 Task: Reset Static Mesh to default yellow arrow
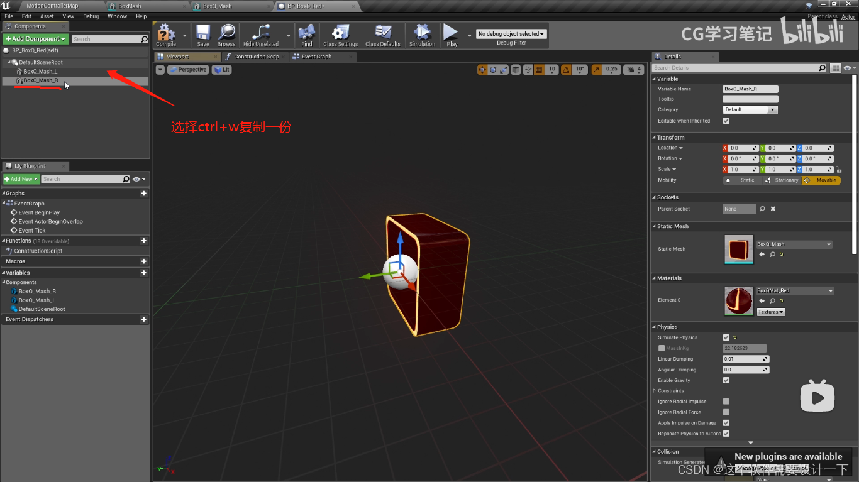pyautogui.click(x=782, y=255)
